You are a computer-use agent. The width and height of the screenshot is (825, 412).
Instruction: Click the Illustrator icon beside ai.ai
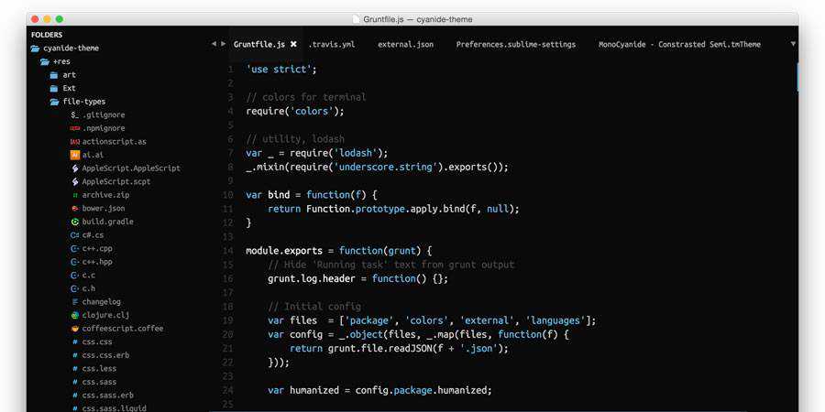pyautogui.click(x=74, y=155)
